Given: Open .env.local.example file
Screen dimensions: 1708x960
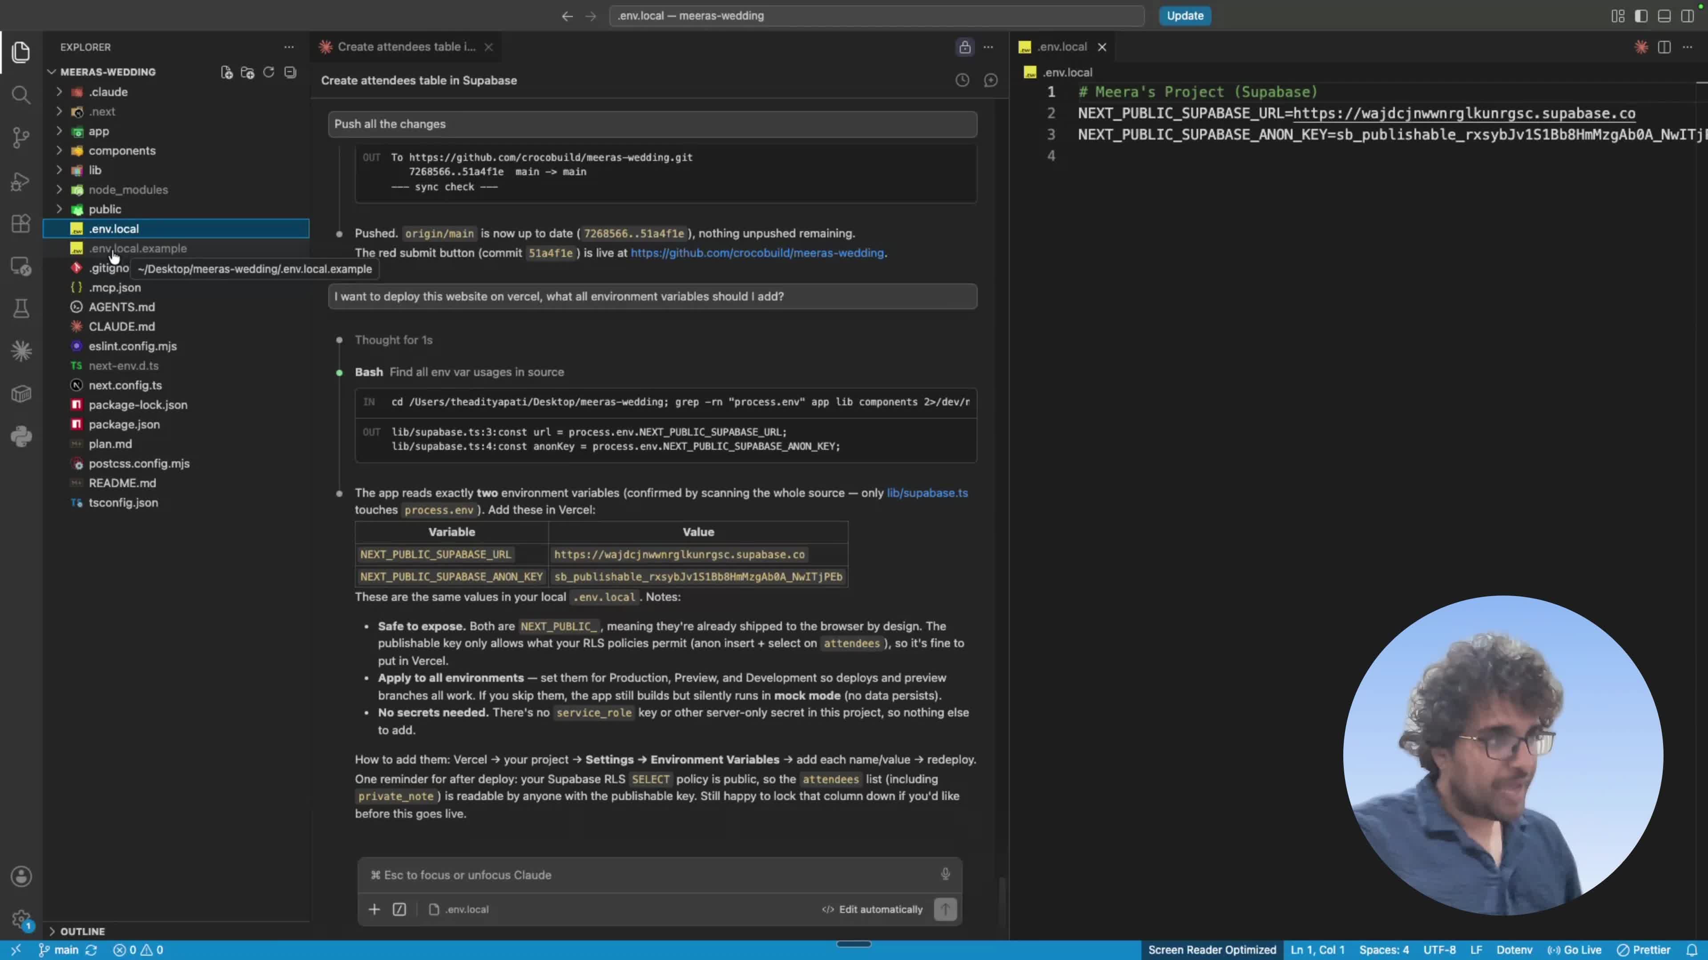Looking at the screenshot, I should [176, 248].
